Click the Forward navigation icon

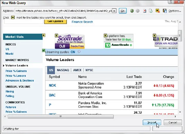138,11
